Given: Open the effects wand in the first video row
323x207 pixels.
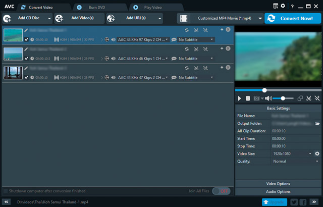Looking at the screenshot, I should (x=205, y=30).
